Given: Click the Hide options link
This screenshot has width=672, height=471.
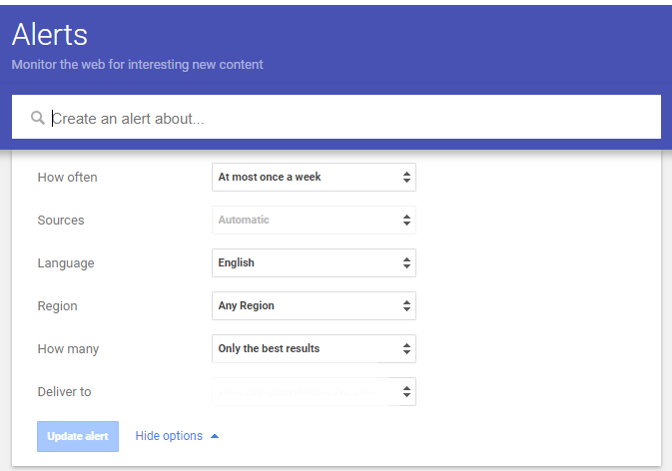Looking at the screenshot, I should pyautogui.click(x=169, y=436).
